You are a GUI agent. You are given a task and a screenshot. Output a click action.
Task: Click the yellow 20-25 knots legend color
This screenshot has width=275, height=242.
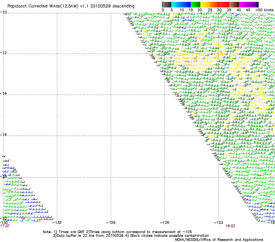[x=205, y=4]
